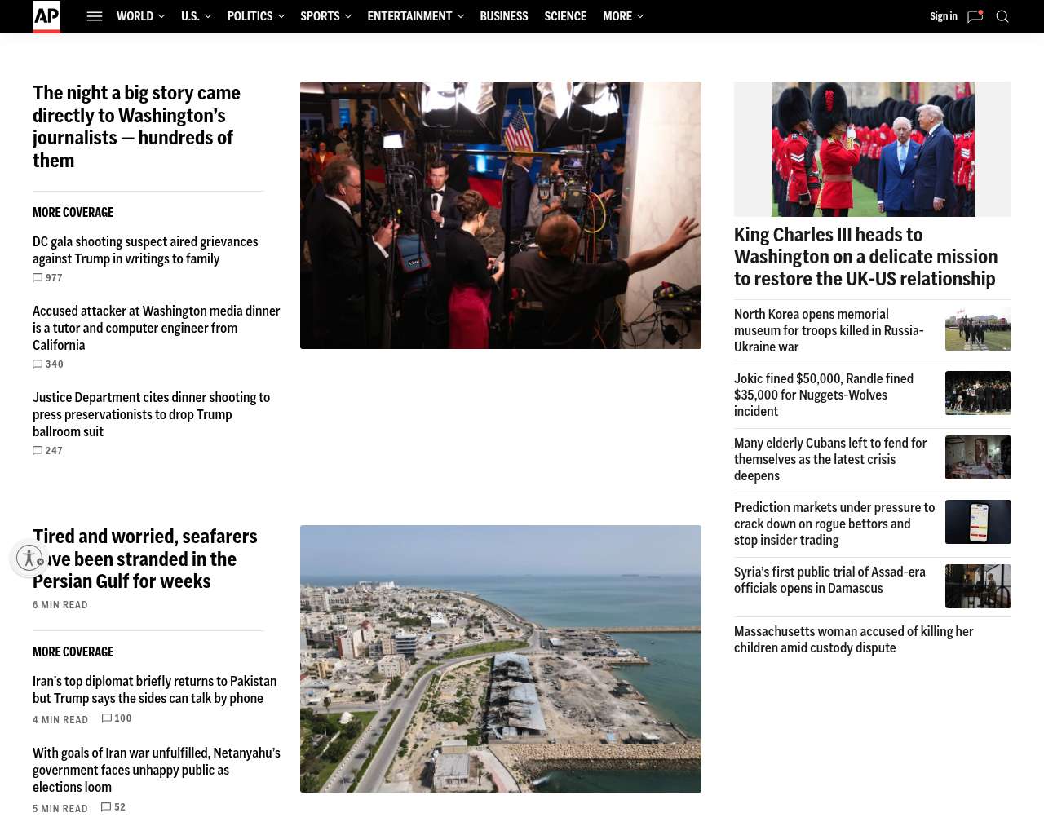The width and height of the screenshot is (1044, 835).
Task: Read the stranded seafarers Persian Gulf story
Action: click(x=145, y=559)
